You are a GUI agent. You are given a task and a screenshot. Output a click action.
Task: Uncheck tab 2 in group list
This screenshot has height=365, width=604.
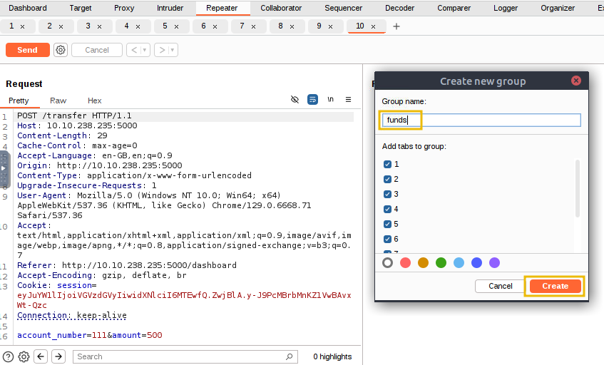(387, 180)
